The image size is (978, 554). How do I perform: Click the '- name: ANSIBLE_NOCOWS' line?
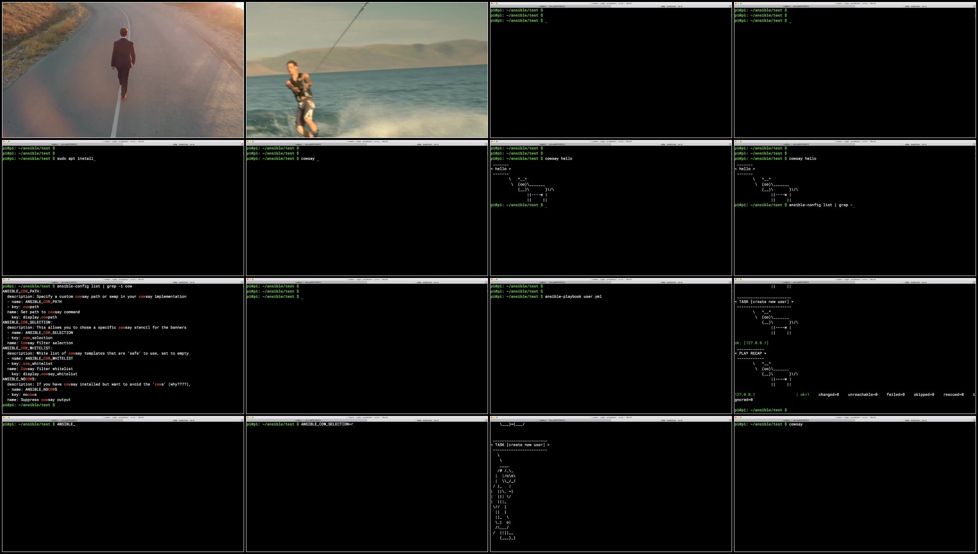pos(32,389)
